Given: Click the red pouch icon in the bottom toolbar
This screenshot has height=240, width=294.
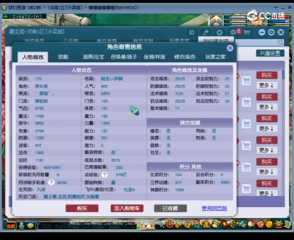Looking at the screenshot, I should [x=224, y=224].
